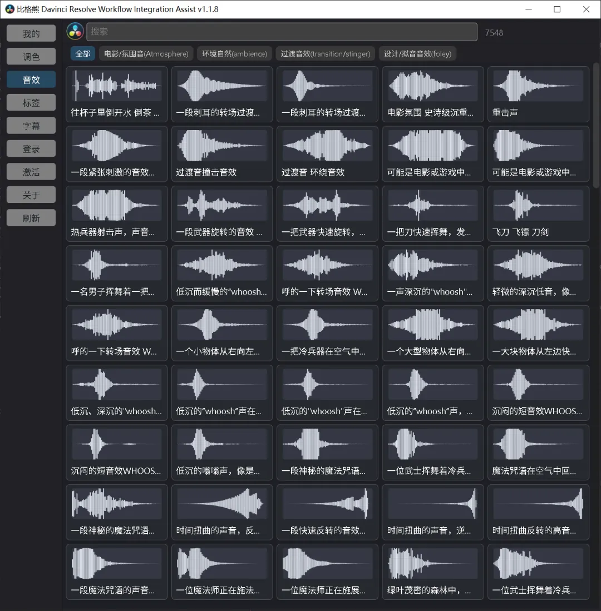The width and height of the screenshot is (601, 611).
Task: Select the 飞刀 飞镖 刀剑 sound card
Action: [x=538, y=213]
